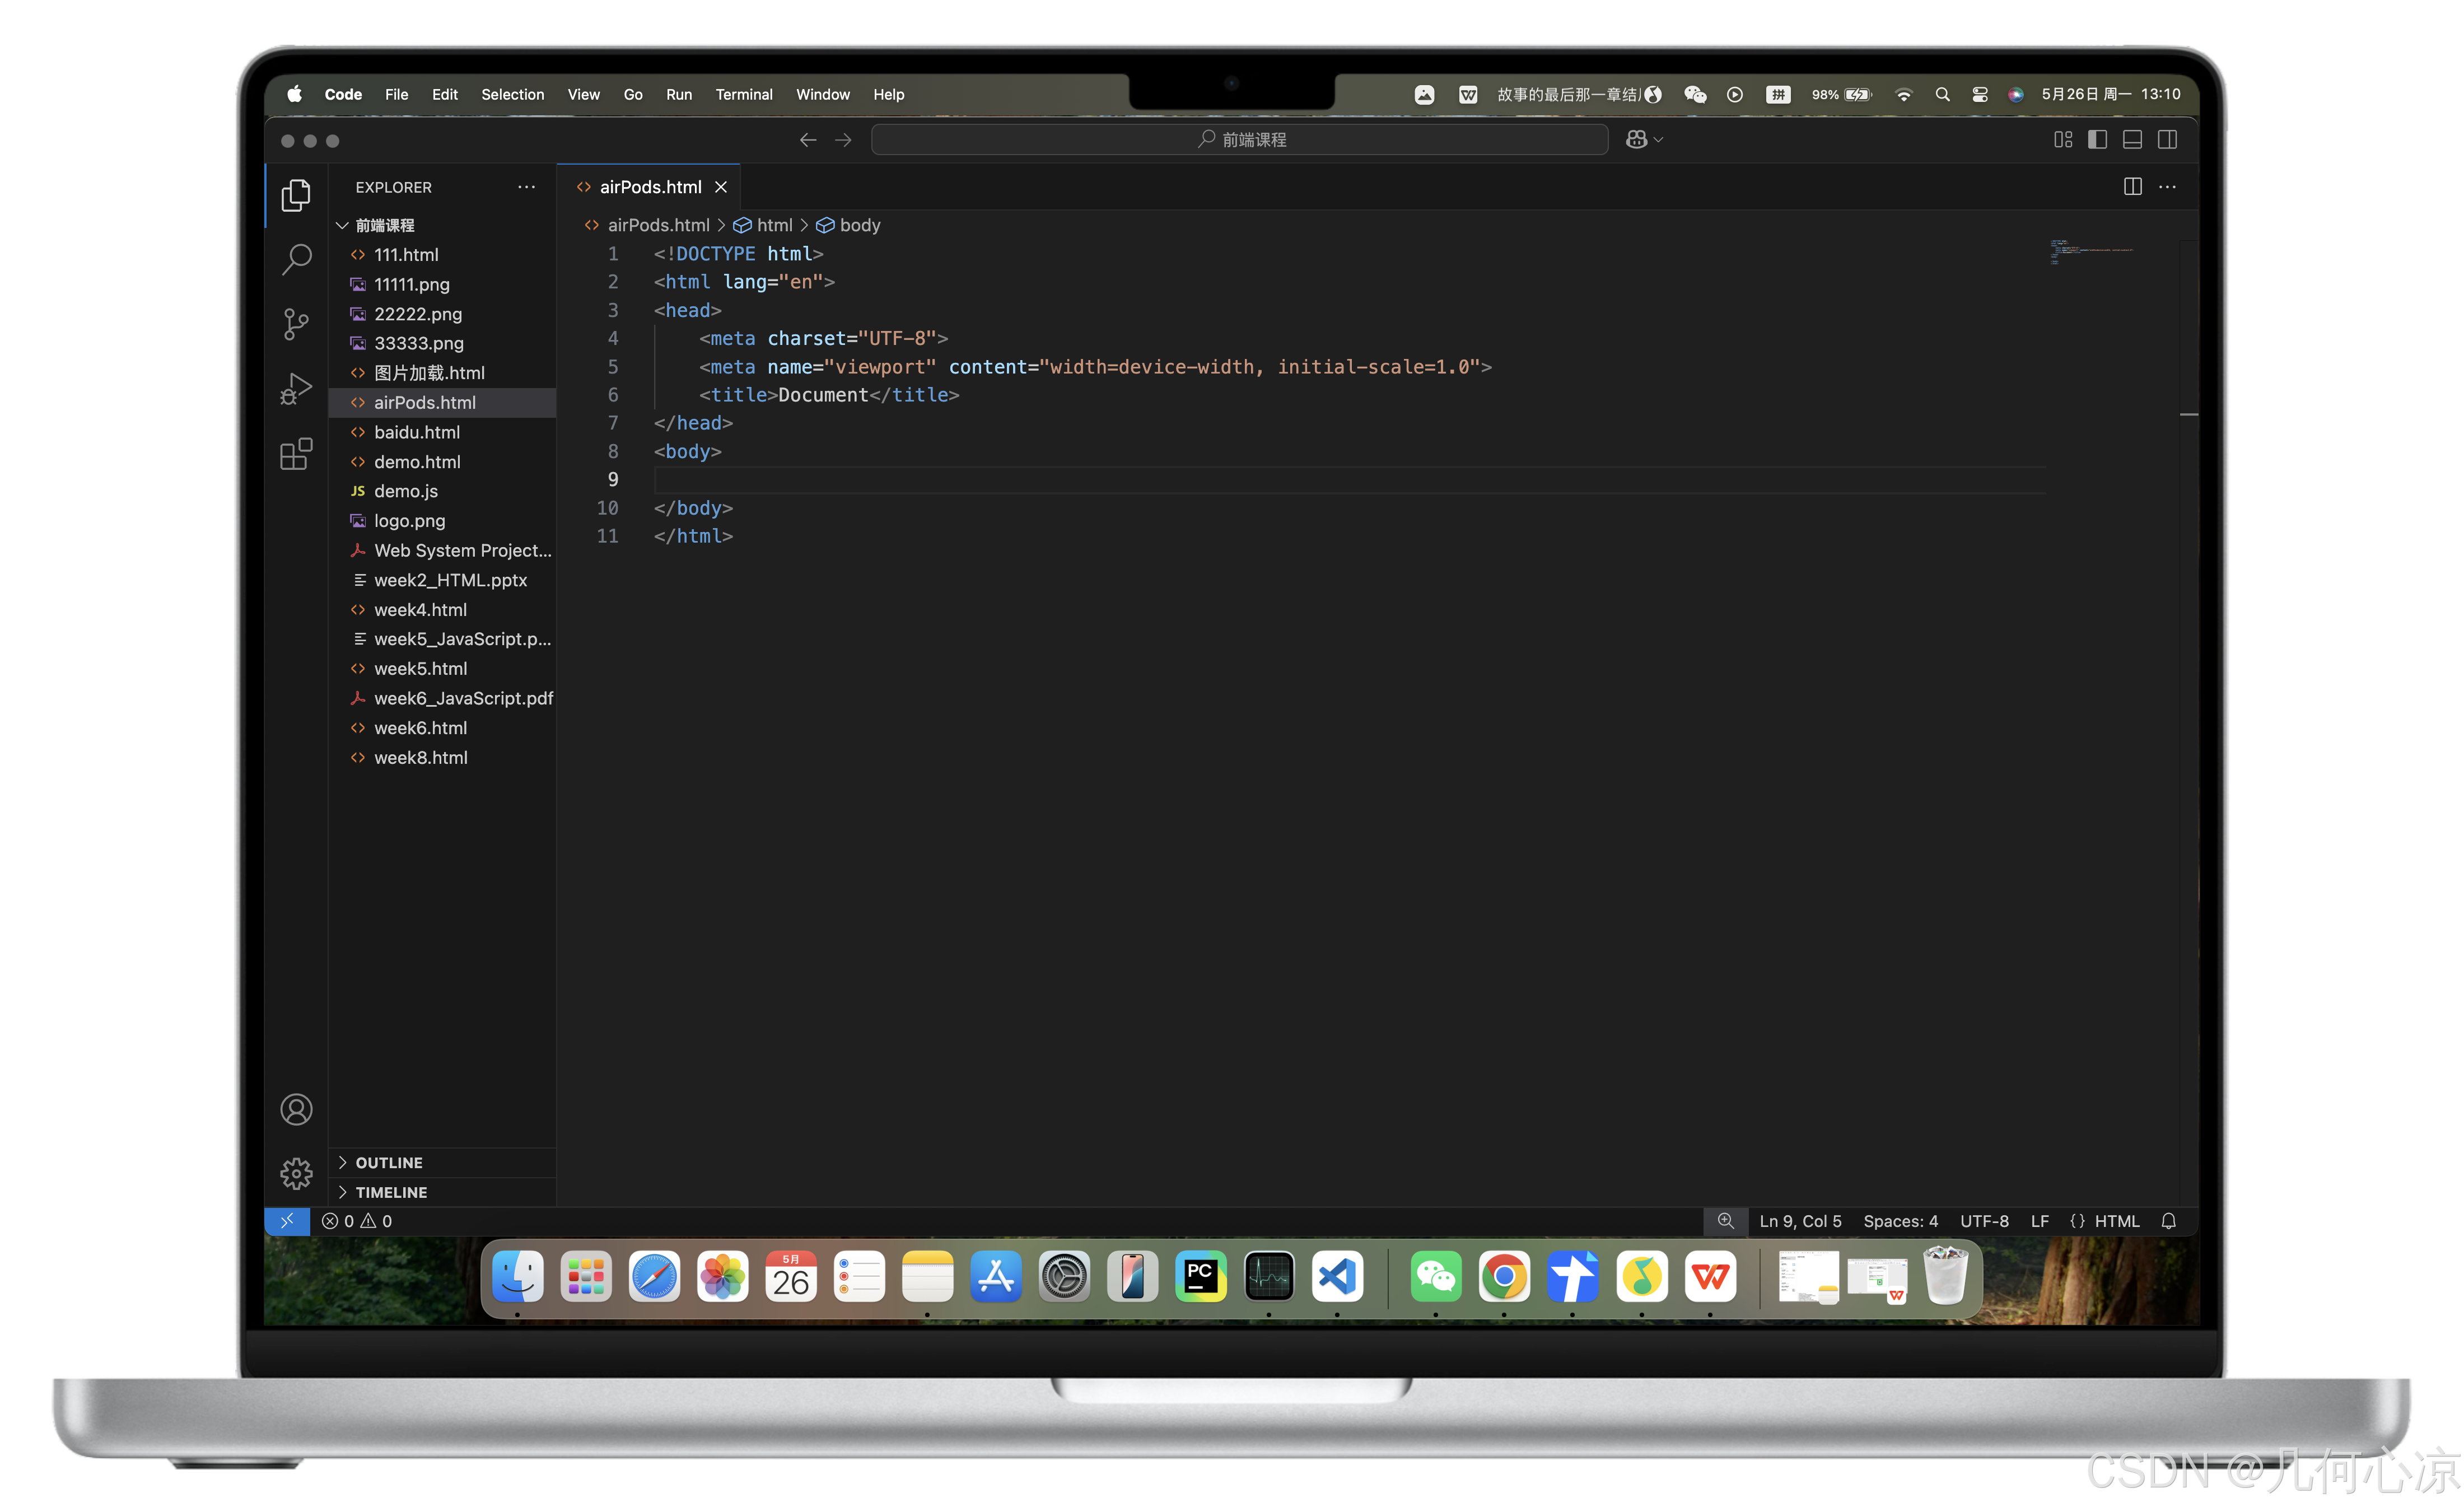Screen dimensions: 2464x1512
Task: Change the UTF-8 encoding in the status bar
Action: [x=1984, y=1221]
